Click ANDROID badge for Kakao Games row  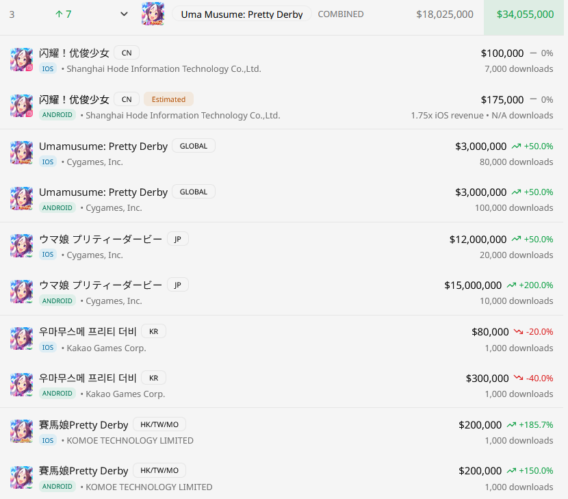coord(57,394)
